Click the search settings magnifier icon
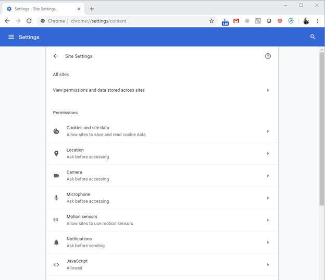The image size is (325, 280). point(313,37)
